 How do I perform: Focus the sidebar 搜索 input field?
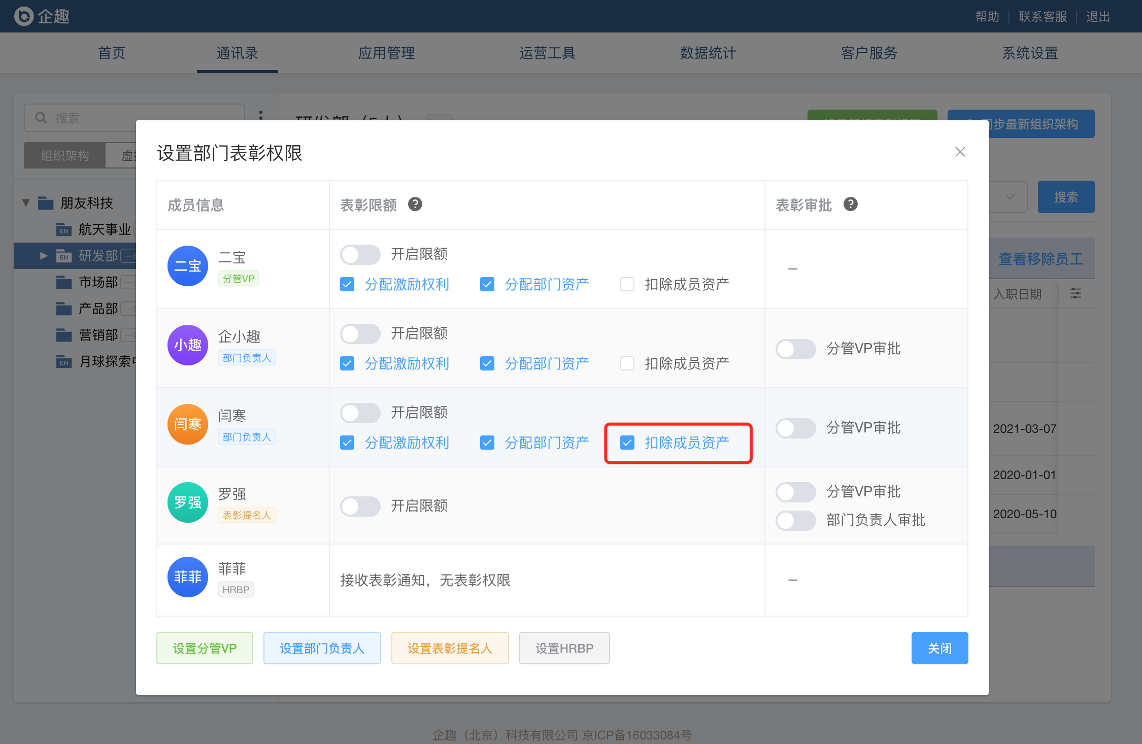135,118
